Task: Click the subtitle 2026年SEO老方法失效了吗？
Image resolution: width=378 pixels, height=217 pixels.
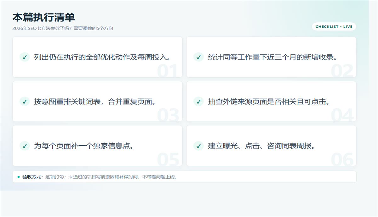Action: point(43,28)
